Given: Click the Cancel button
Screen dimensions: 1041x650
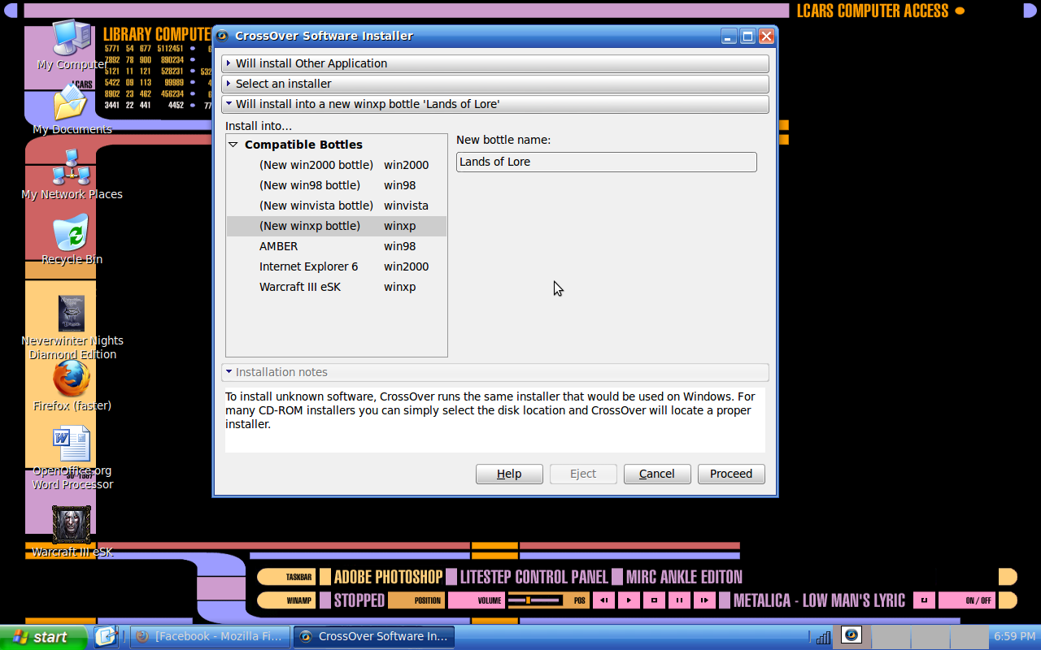Looking at the screenshot, I should click(x=657, y=474).
